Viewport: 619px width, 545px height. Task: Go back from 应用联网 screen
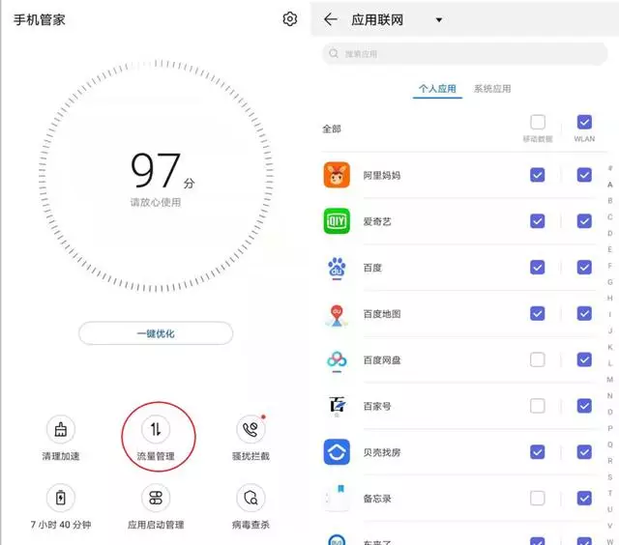331,19
